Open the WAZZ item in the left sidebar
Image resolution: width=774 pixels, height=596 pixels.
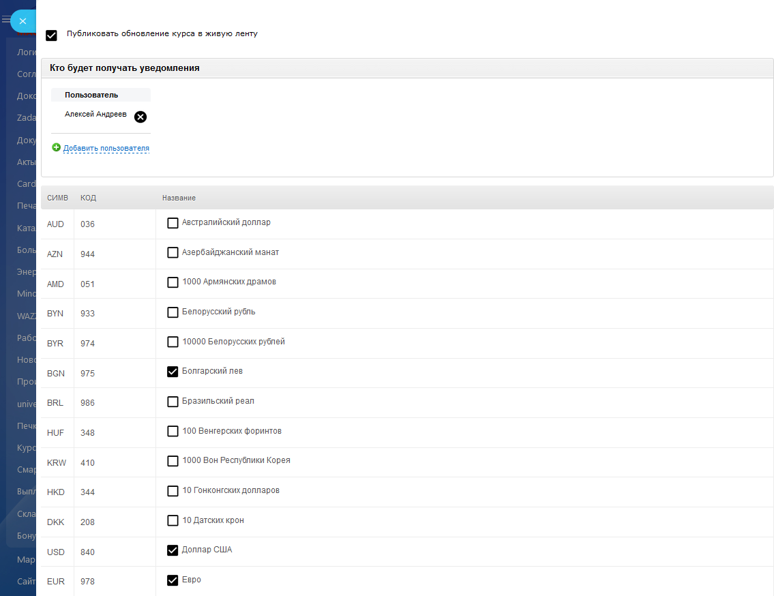tap(27, 316)
